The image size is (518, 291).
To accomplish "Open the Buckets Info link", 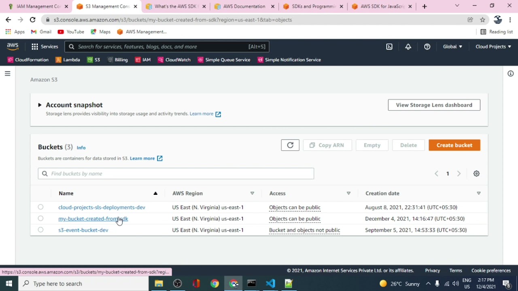I will [81, 148].
